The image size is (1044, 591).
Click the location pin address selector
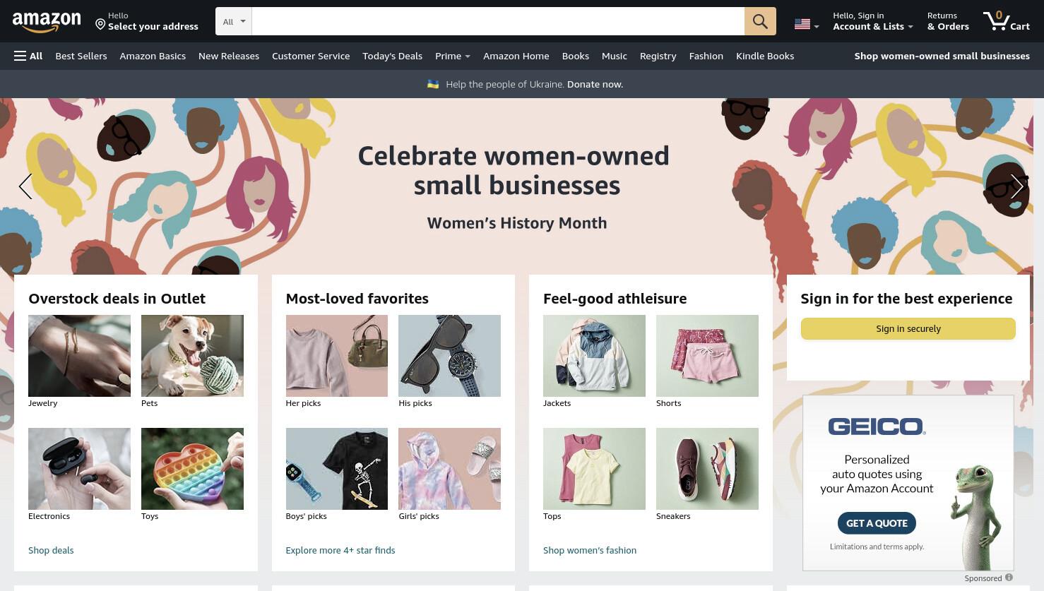[147, 21]
